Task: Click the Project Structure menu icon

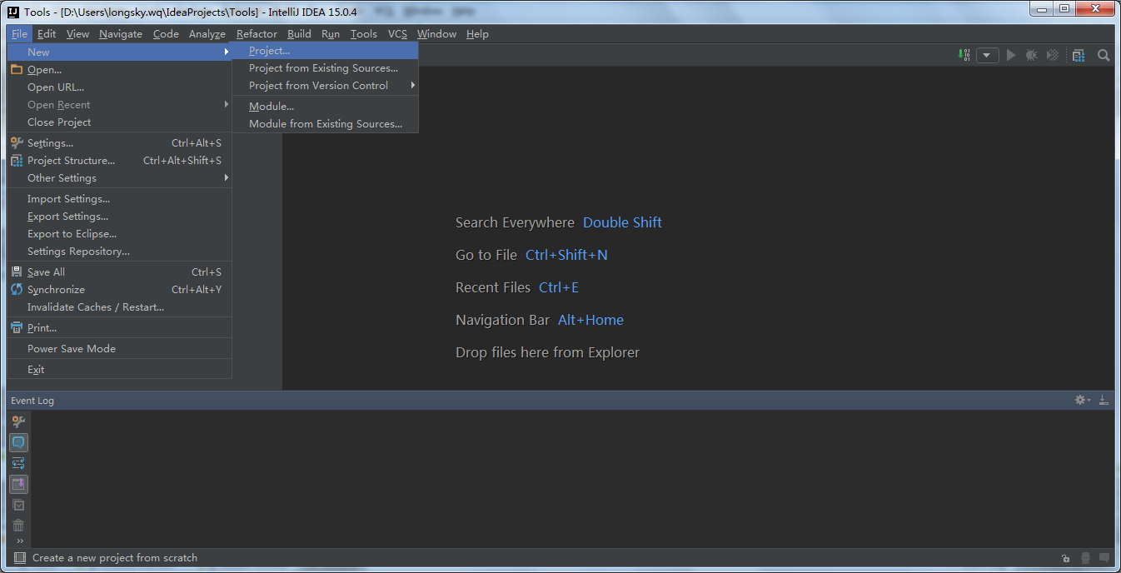Action: 17,161
